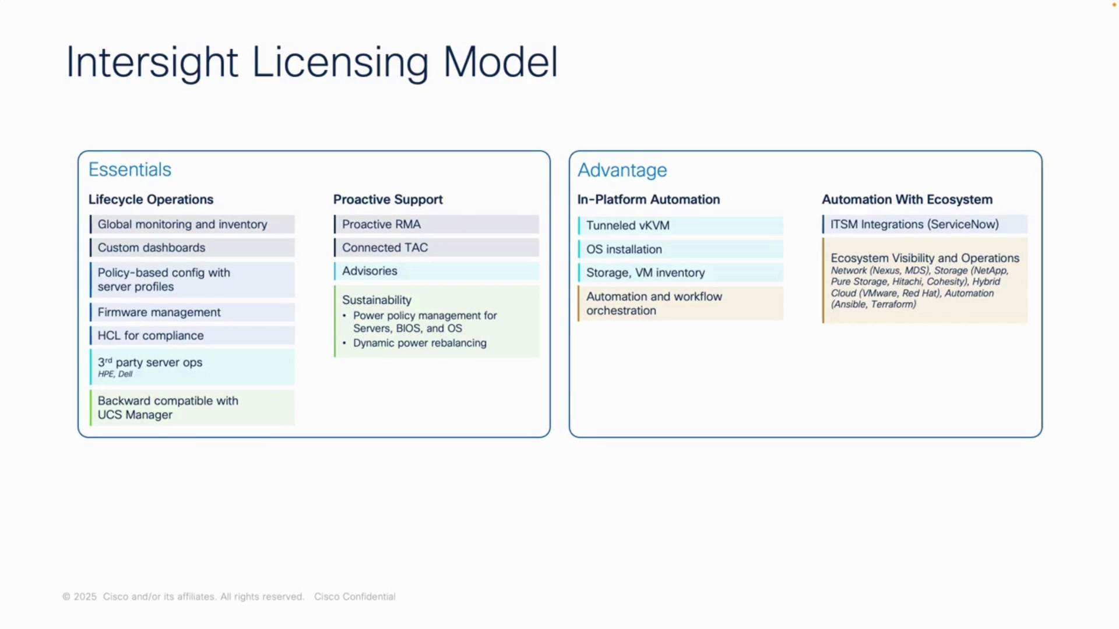This screenshot has height=629, width=1119.
Task: Click the orange dot at top-right corner
Action: 1114,5
